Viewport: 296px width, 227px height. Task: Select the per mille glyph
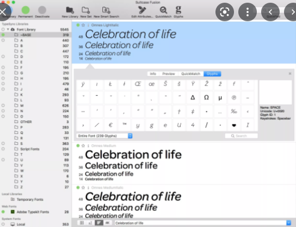point(234,111)
